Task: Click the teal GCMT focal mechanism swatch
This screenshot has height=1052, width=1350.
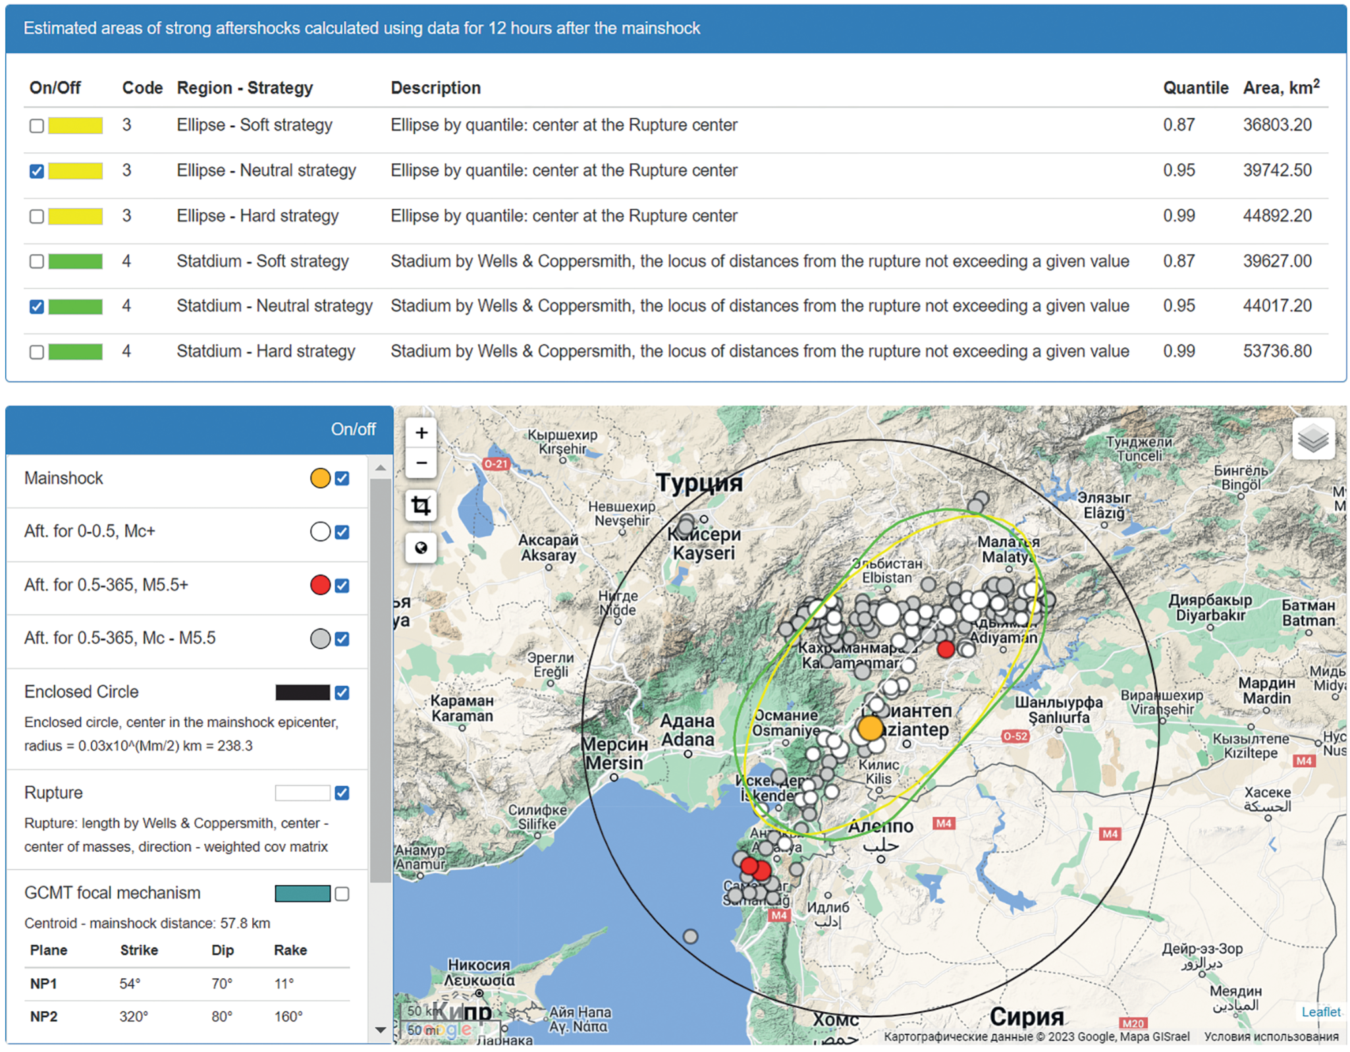Action: tap(302, 893)
